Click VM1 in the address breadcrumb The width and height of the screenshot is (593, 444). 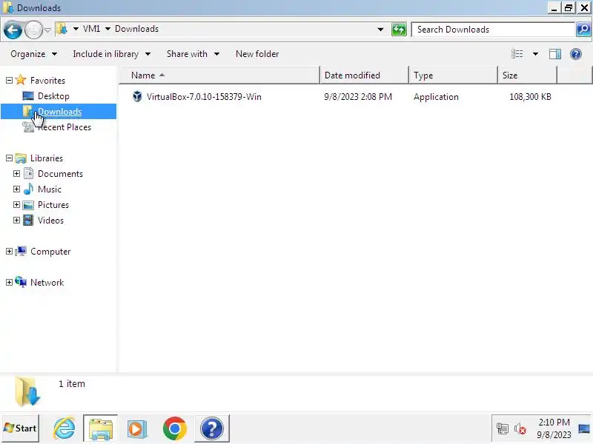tap(91, 29)
